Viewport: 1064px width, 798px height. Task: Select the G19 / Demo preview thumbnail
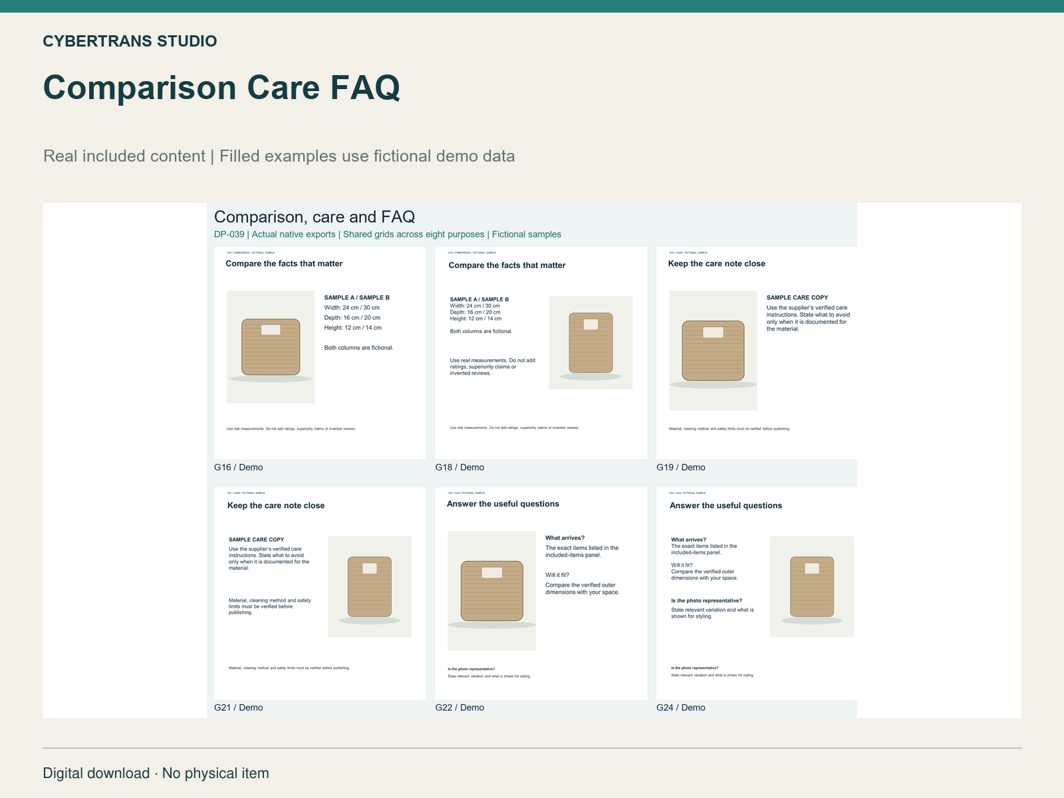(x=757, y=353)
